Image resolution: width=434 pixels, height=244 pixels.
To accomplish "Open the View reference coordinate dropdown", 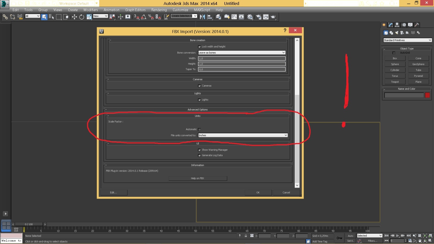I will point(100,16).
